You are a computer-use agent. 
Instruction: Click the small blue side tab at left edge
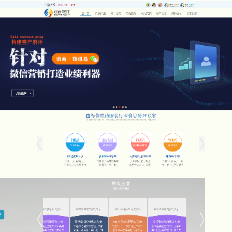point(2,215)
